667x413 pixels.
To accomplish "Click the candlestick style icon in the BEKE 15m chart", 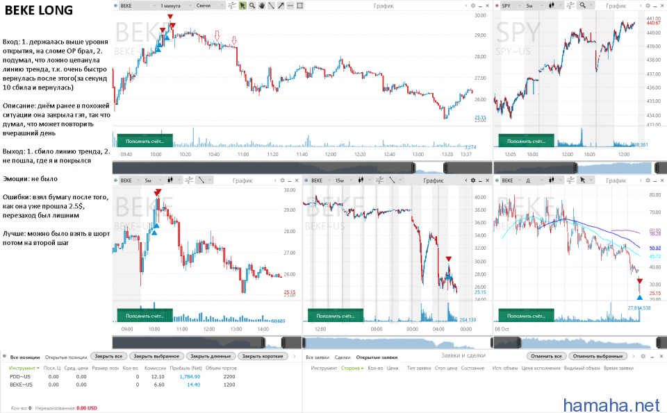I will 361,180.
